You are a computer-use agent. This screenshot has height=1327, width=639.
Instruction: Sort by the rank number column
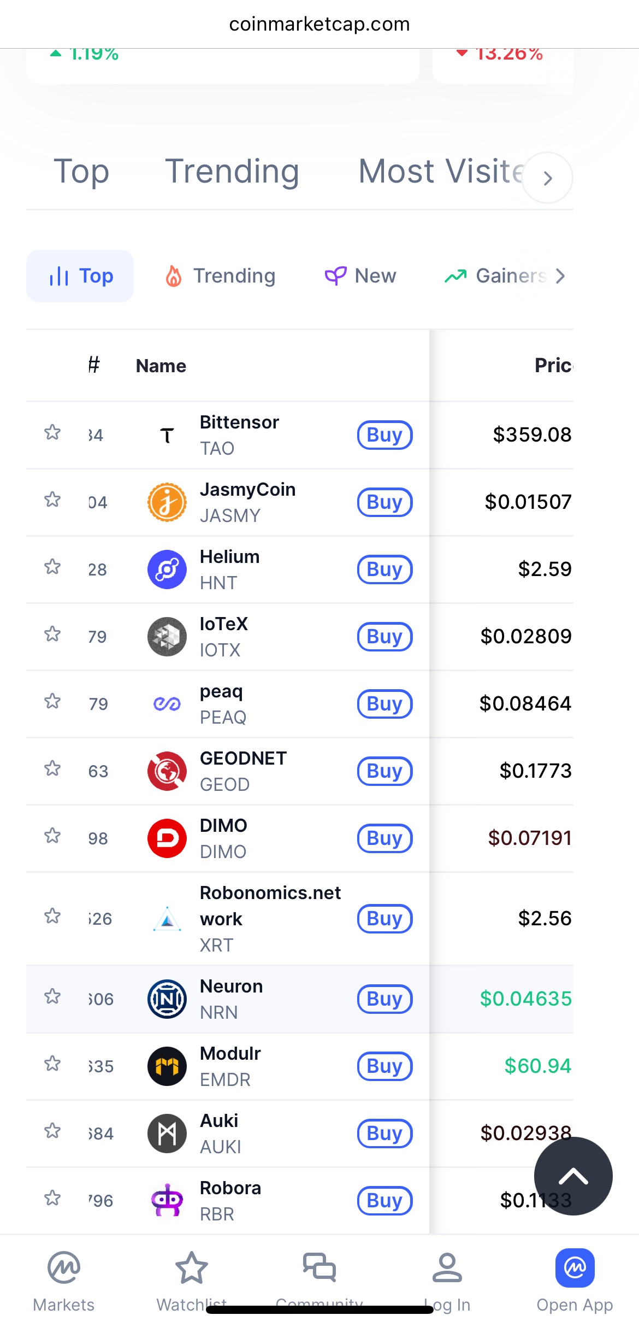(94, 365)
